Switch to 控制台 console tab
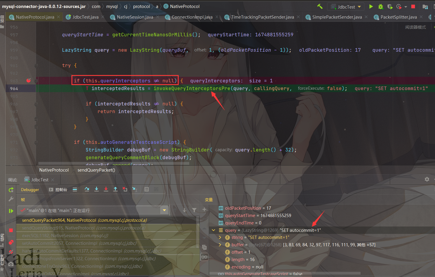 [x=58, y=190]
